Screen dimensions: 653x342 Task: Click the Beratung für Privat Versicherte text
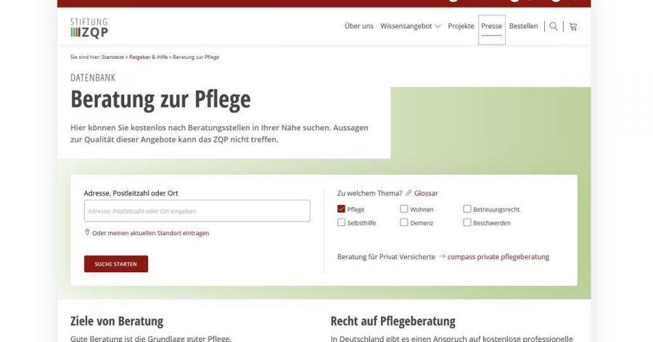click(x=386, y=256)
